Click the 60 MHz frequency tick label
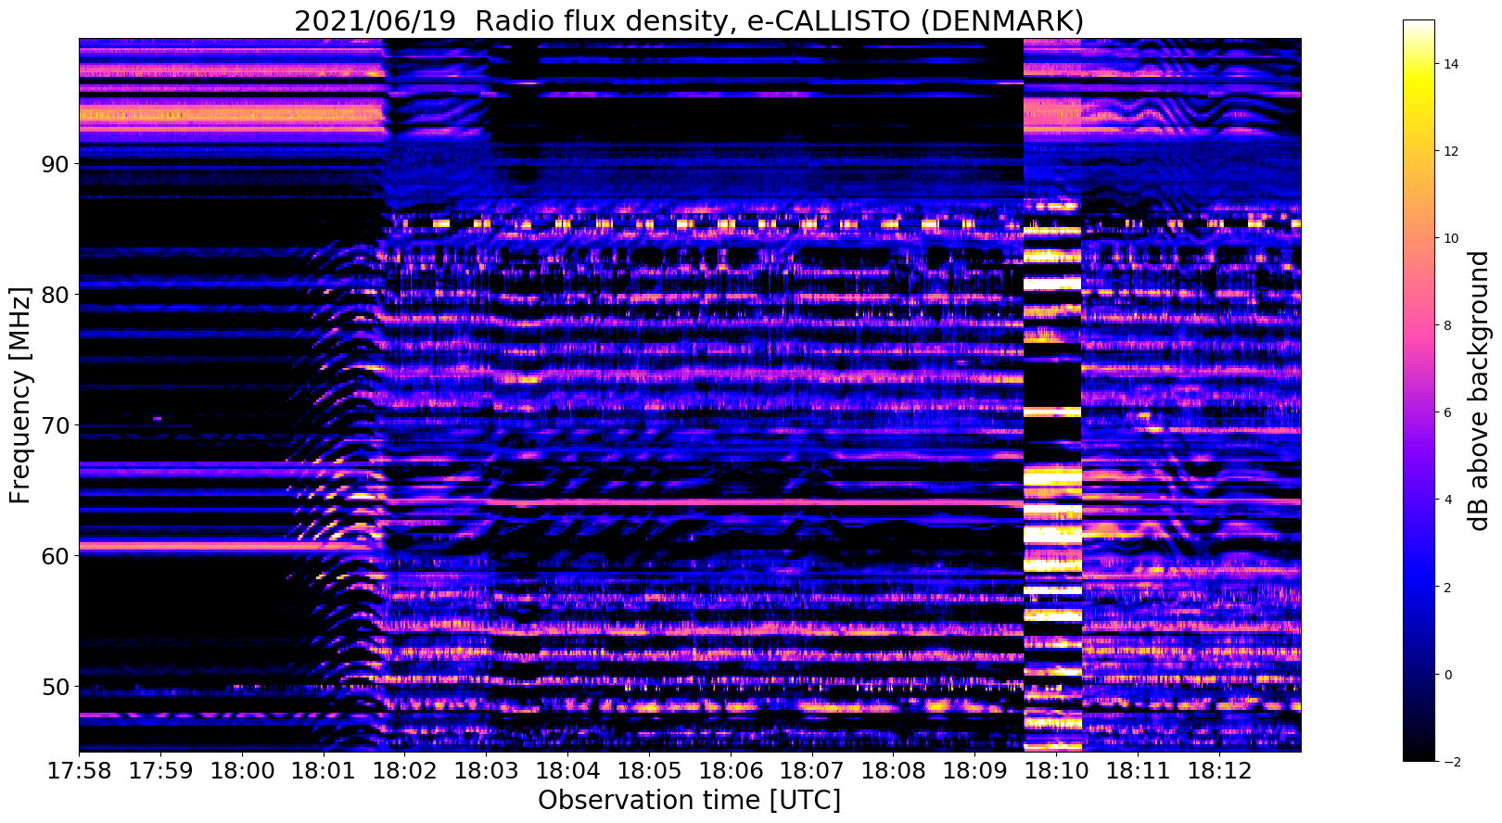This screenshot has height=823, width=1502. tap(57, 557)
